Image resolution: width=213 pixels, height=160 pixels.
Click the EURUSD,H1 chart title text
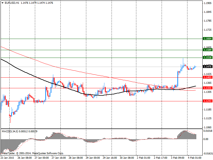(x=12, y=3)
